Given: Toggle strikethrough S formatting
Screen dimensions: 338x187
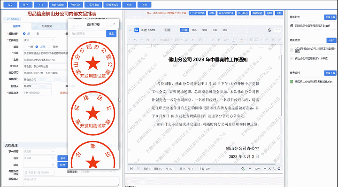Looking at the screenshot, I should point(219,40).
